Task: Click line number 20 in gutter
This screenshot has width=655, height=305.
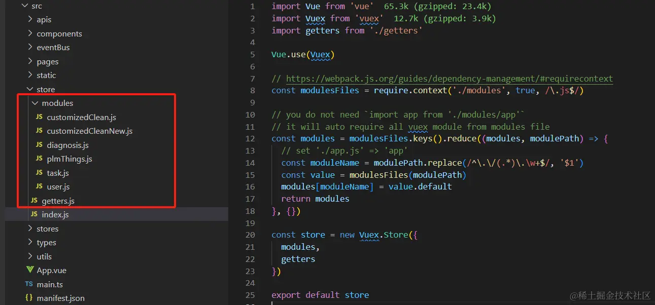Action: point(250,235)
